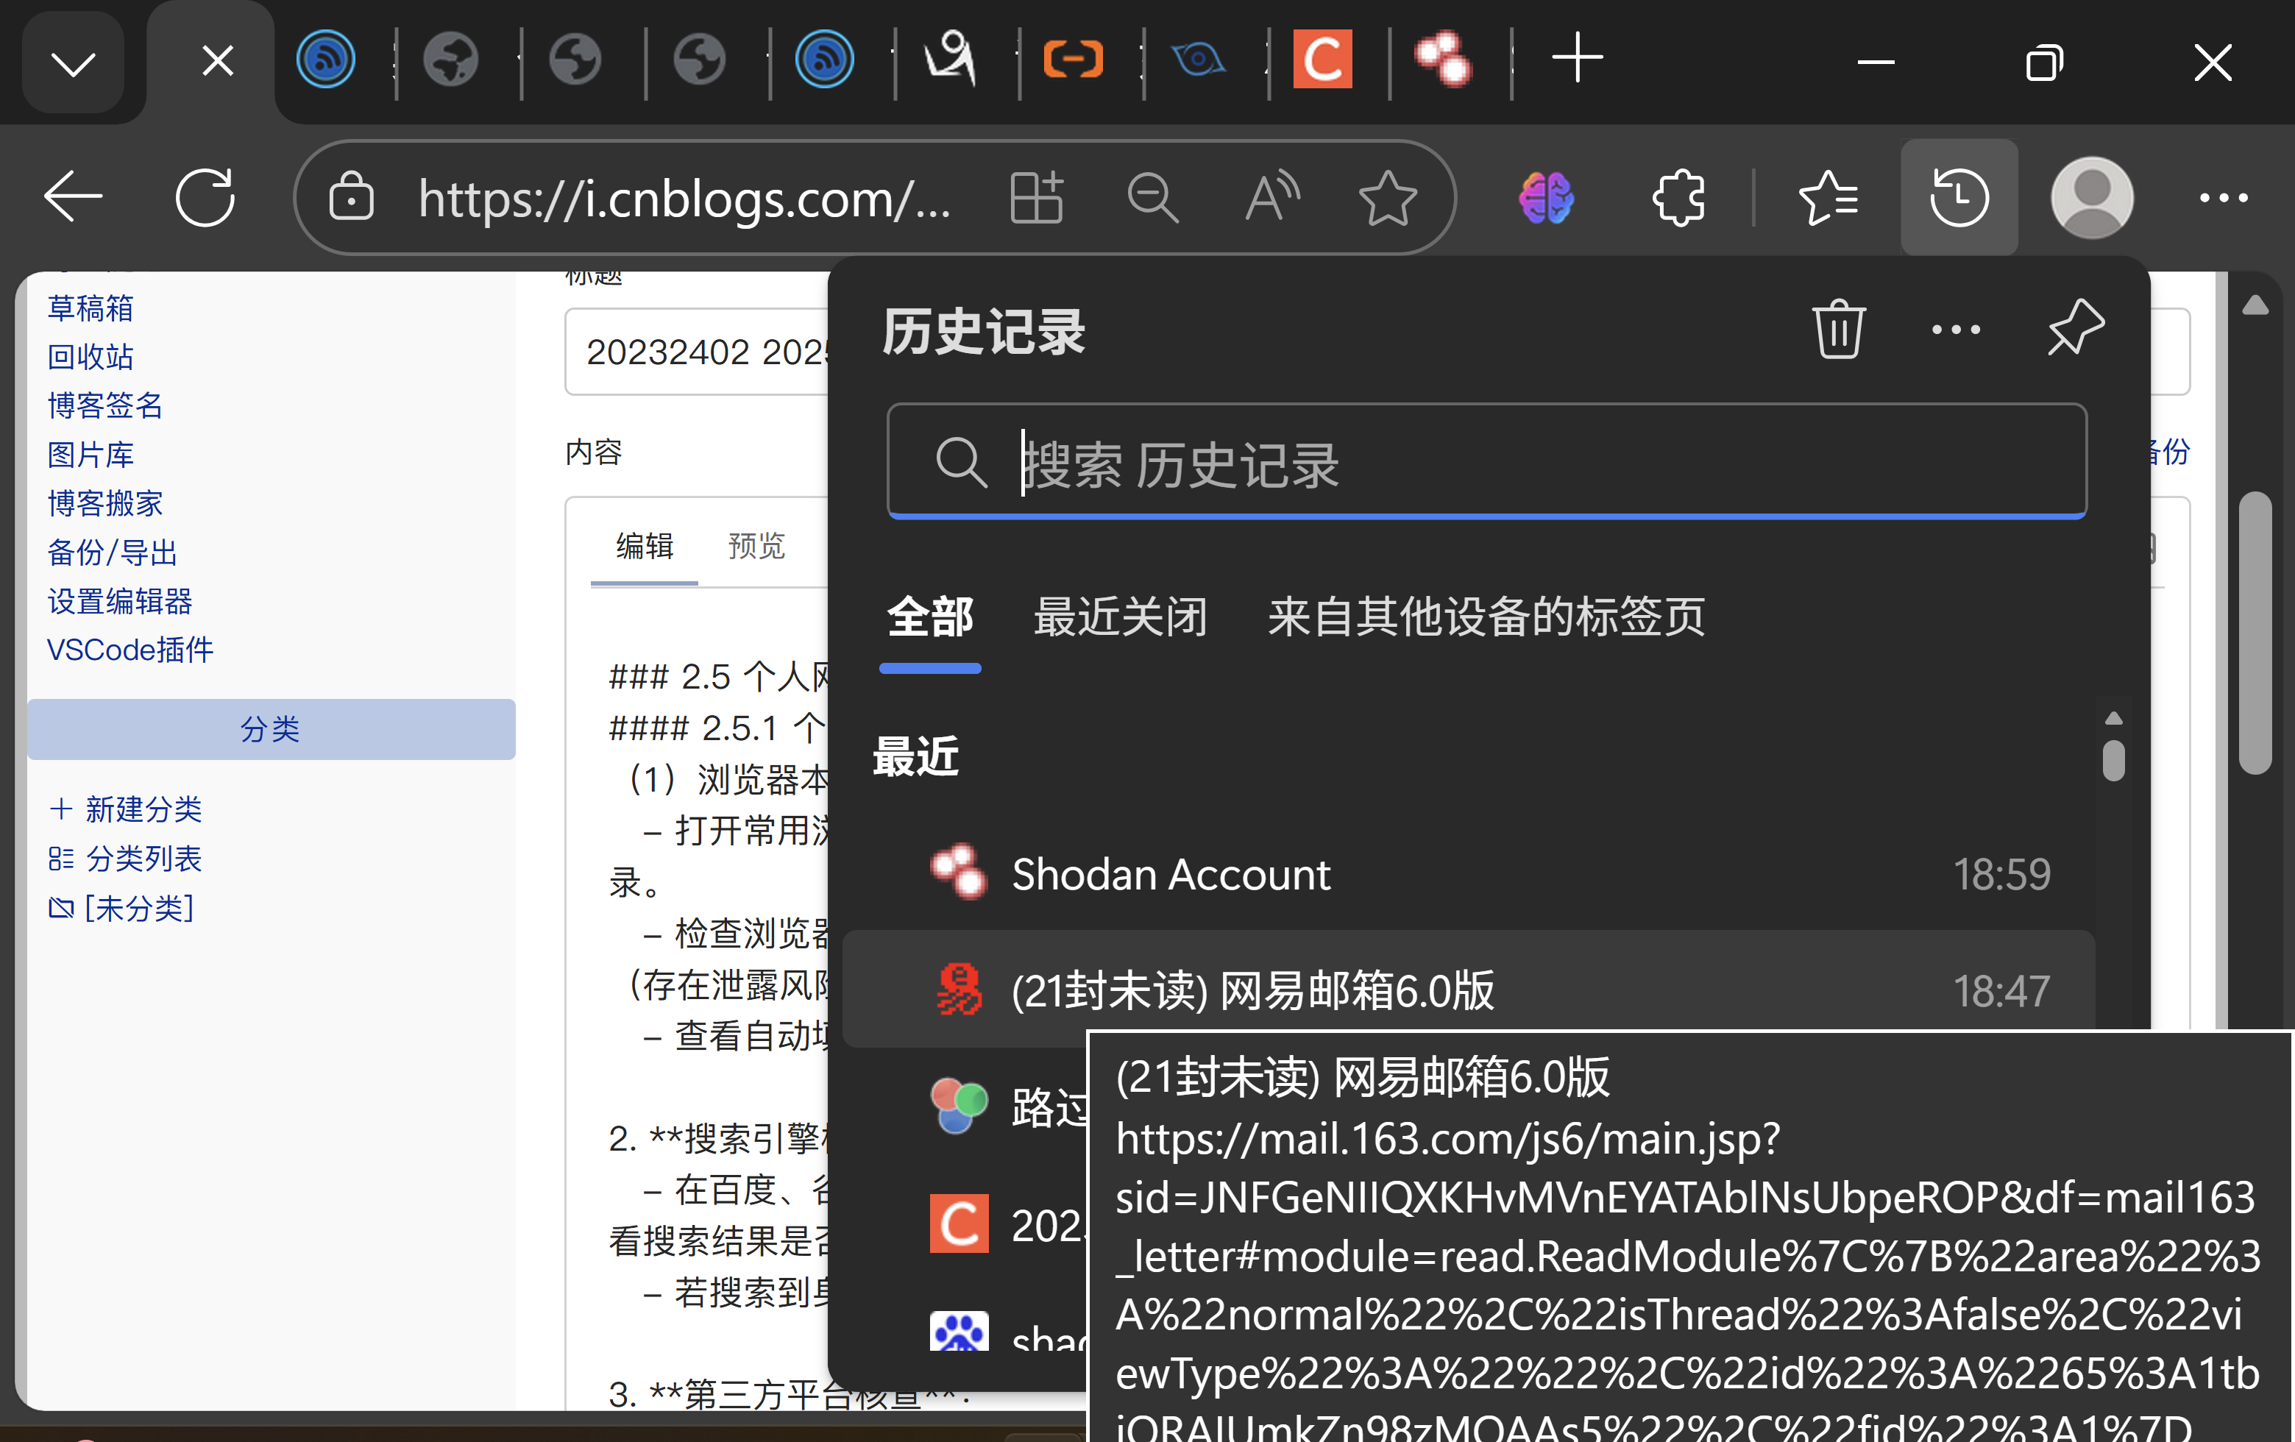This screenshot has height=1442, width=2295.
Task: Open browser settings and more menu
Action: (x=2223, y=198)
